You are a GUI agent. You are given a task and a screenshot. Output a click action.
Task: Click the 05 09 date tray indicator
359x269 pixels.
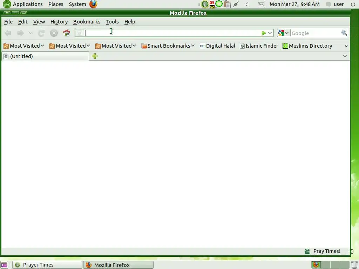tap(212, 4)
